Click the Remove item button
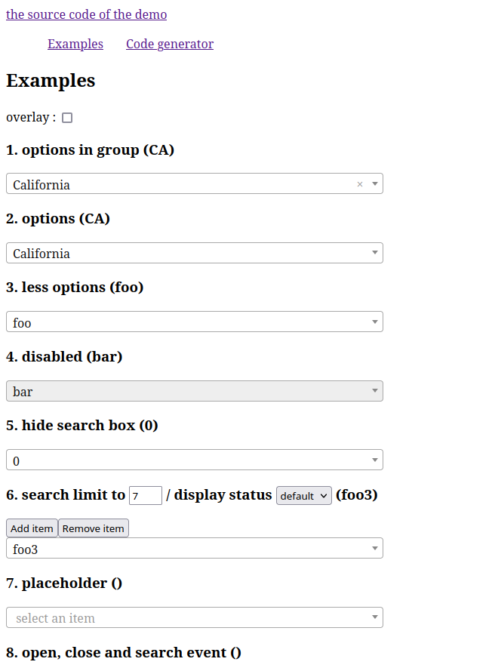Image resolution: width=492 pixels, height=671 pixels. click(x=94, y=528)
